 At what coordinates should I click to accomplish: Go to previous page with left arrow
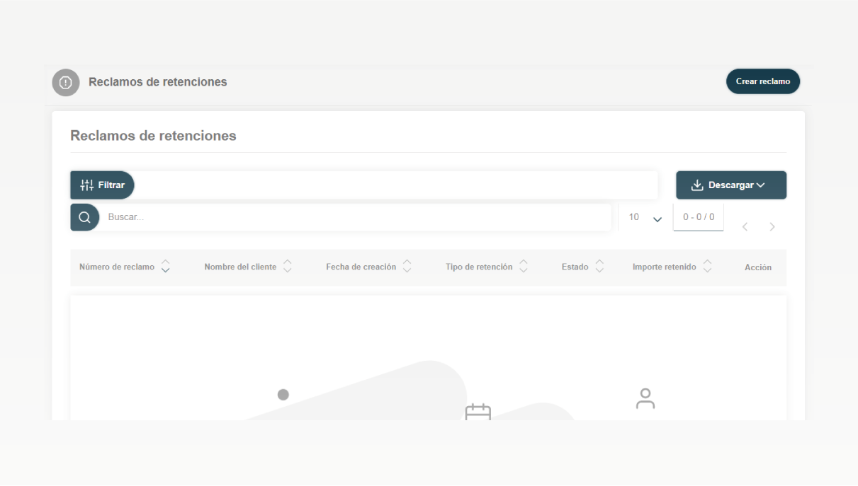pos(745,227)
